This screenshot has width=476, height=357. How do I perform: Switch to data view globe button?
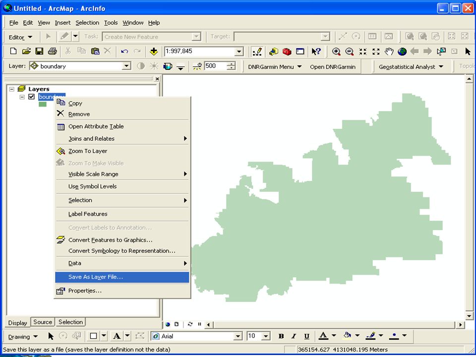[x=168, y=324]
